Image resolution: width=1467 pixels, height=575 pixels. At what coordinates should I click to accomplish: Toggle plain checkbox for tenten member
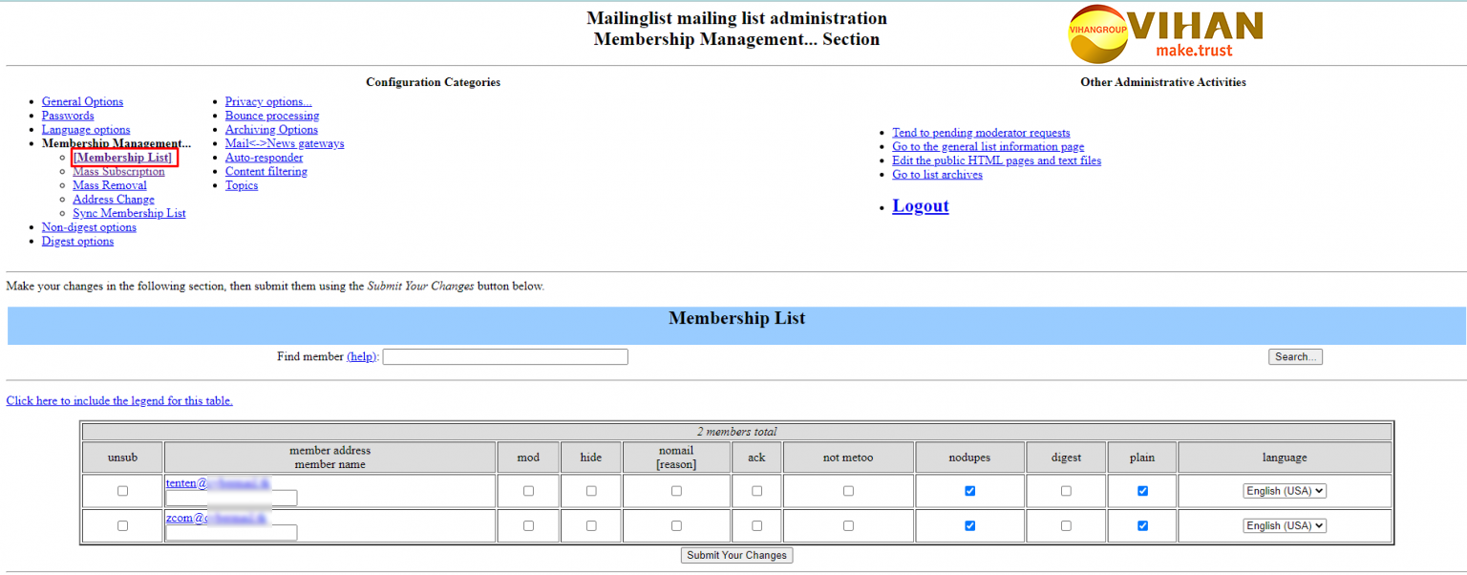(x=1142, y=491)
